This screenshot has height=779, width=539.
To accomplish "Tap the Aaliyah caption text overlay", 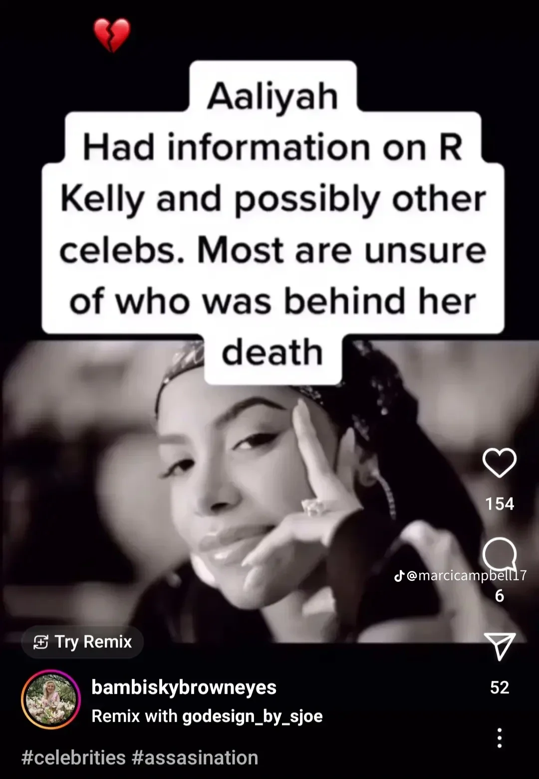I will click(273, 96).
